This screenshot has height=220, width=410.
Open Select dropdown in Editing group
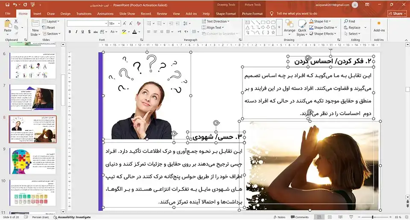point(352,34)
